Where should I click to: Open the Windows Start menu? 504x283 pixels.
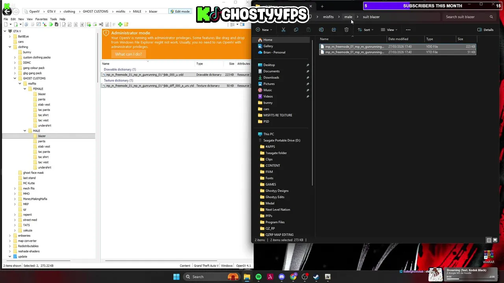tap(176, 277)
